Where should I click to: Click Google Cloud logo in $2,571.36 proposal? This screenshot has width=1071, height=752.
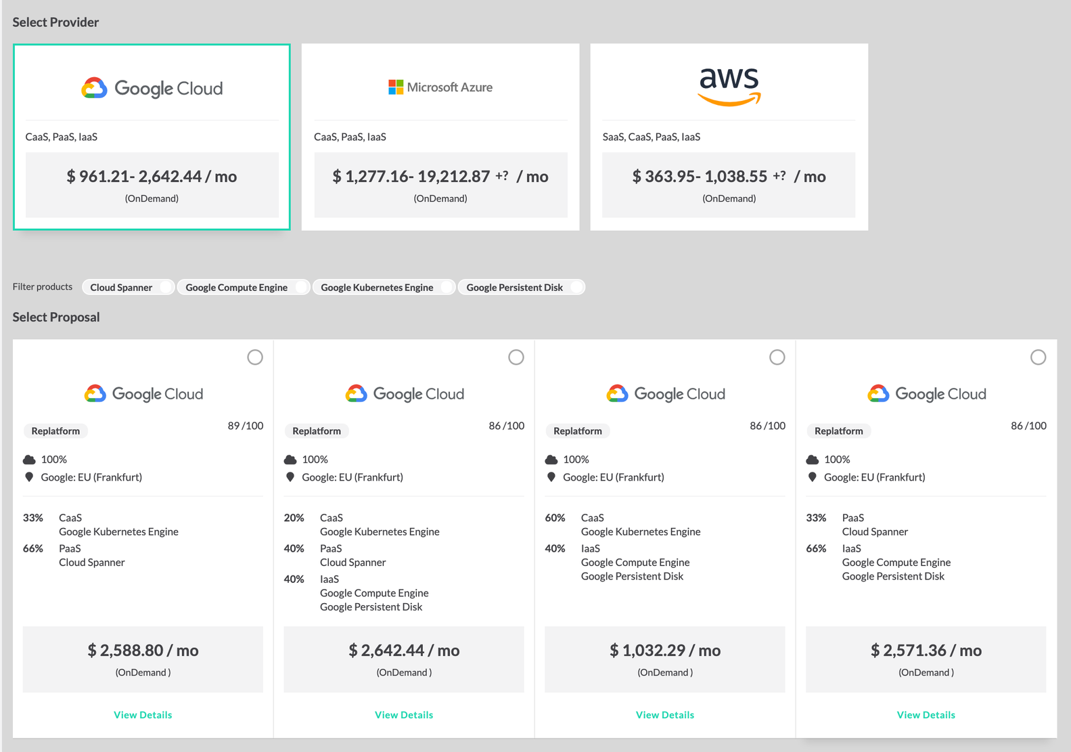pyautogui.click(x=927, y=394)
